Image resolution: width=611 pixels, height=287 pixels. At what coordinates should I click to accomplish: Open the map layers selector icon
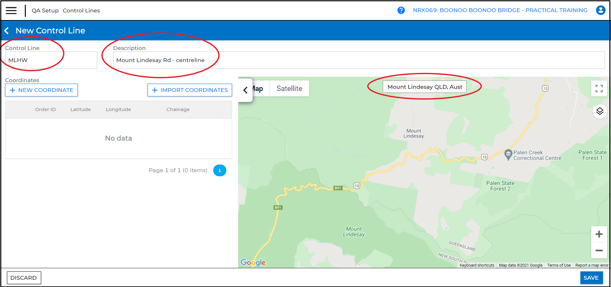coord(600,111)
